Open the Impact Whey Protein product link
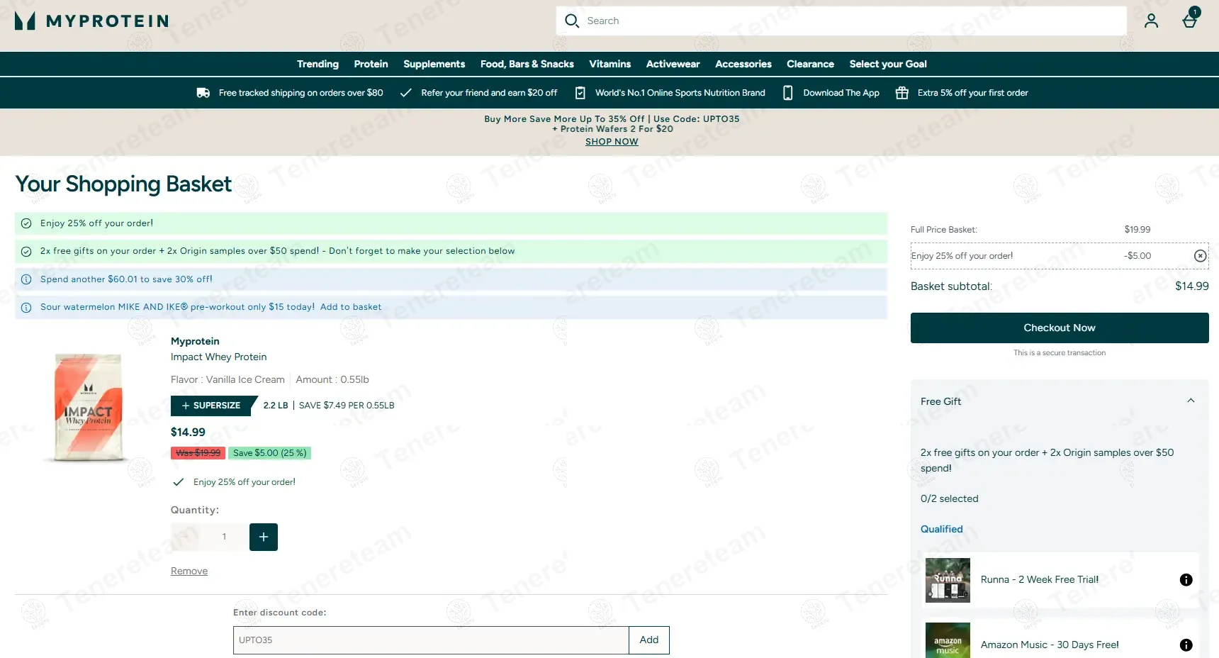 coord(219,357)
